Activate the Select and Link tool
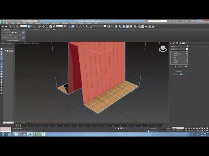209x156 pixels. point(10,26)
